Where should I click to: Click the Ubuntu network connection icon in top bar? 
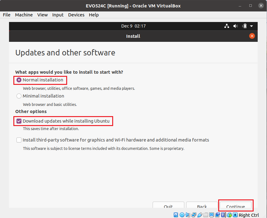(227, 26)
